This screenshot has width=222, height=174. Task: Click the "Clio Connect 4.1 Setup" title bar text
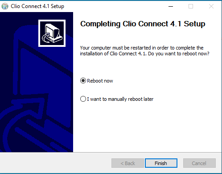click(x=37, y=6)
